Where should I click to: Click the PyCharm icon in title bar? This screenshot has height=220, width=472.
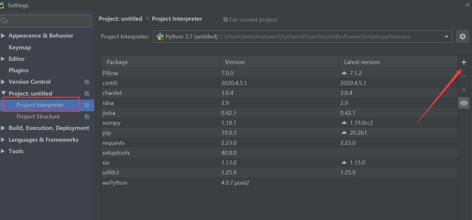[x=2, y=5]
